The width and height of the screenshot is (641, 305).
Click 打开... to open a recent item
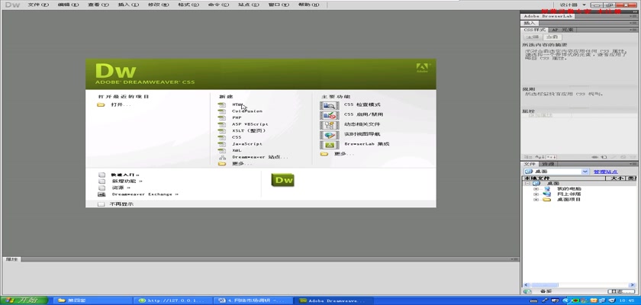coord(121,104)
